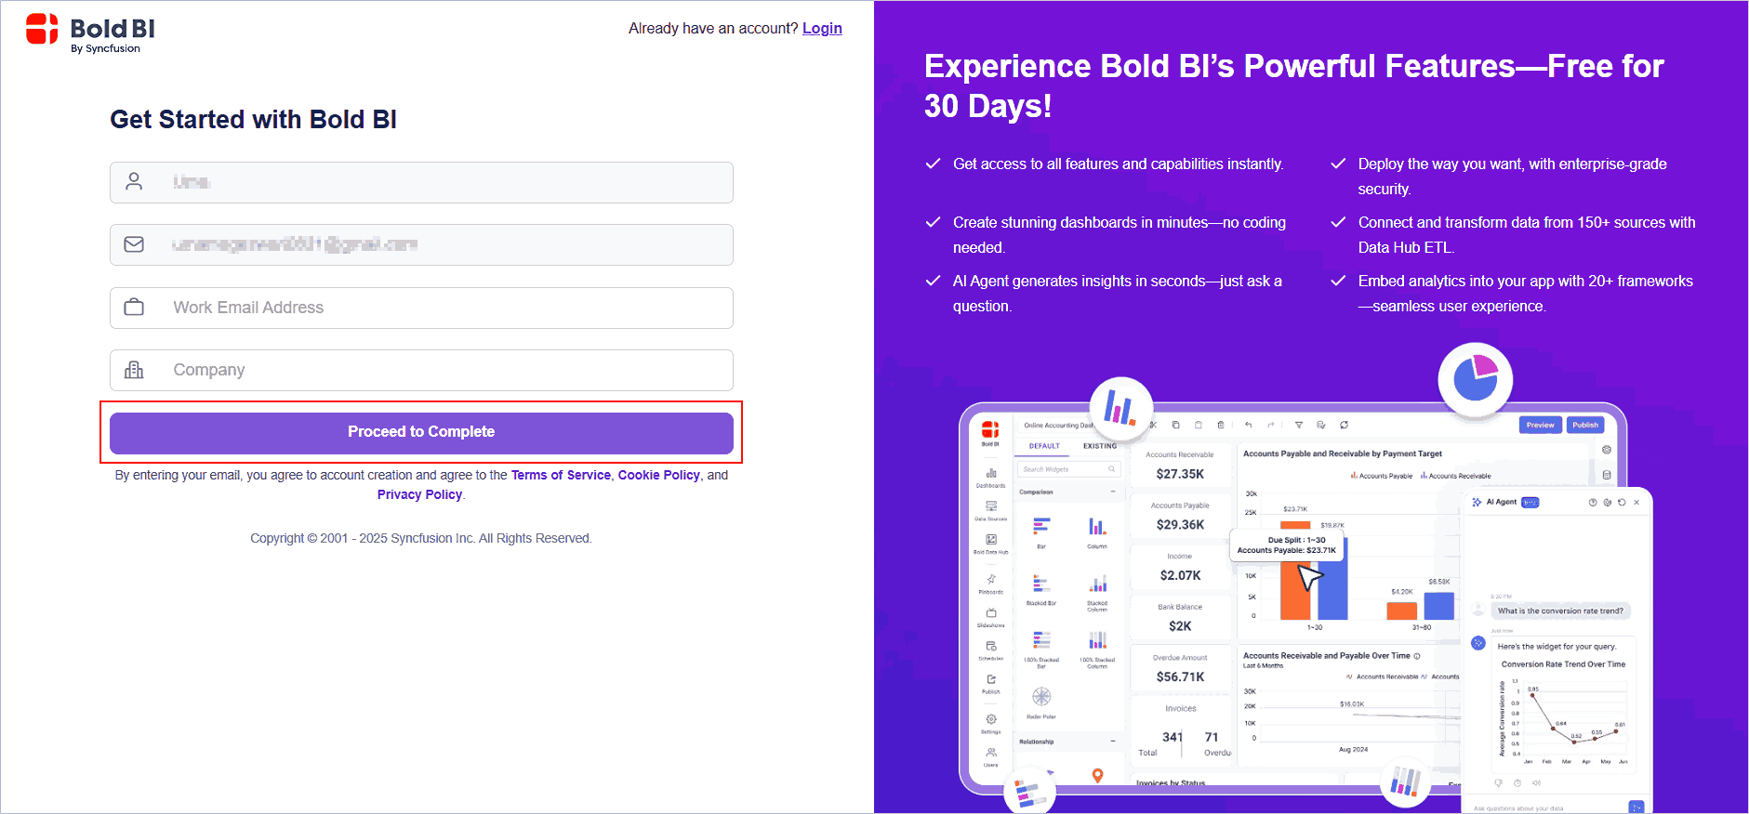This screenshot has height=814, width=1749.
Task: Select the EXISTING widgets tab
Action: (1099, 446)
